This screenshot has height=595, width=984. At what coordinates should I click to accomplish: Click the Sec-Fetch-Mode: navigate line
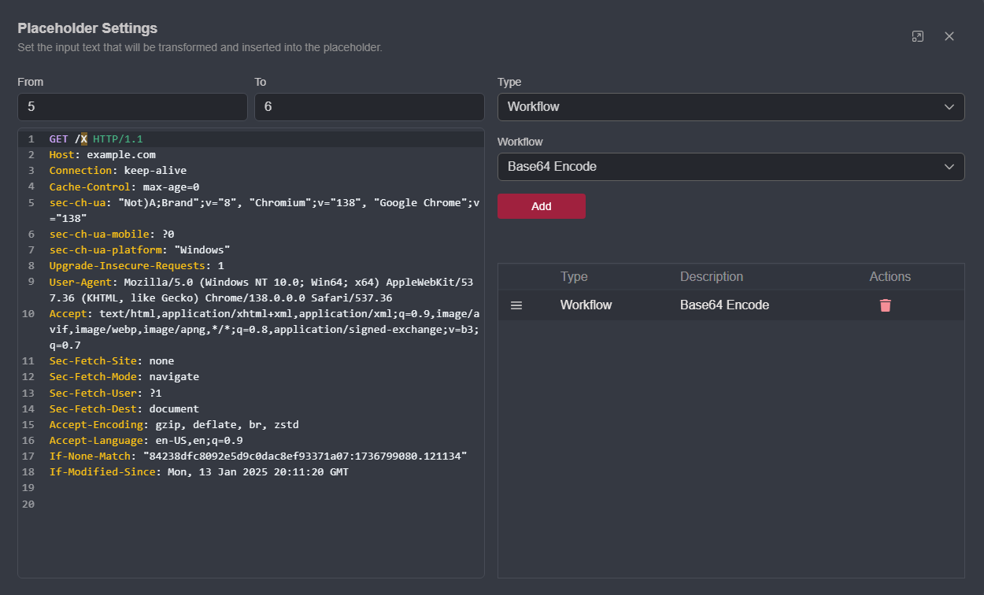(124, 377)
